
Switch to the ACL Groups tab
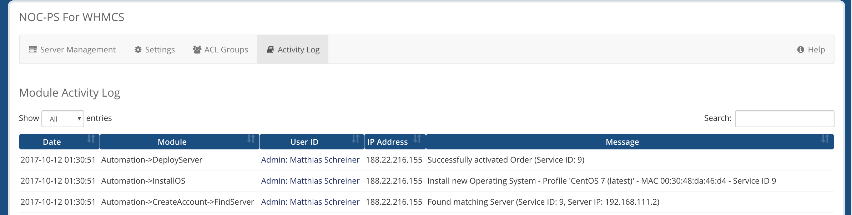pos(221,50)
